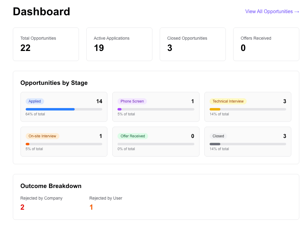This screenshot has height=228, width=306.
Task: Click the Dashboard heading
Action: [x=41, y=12]
